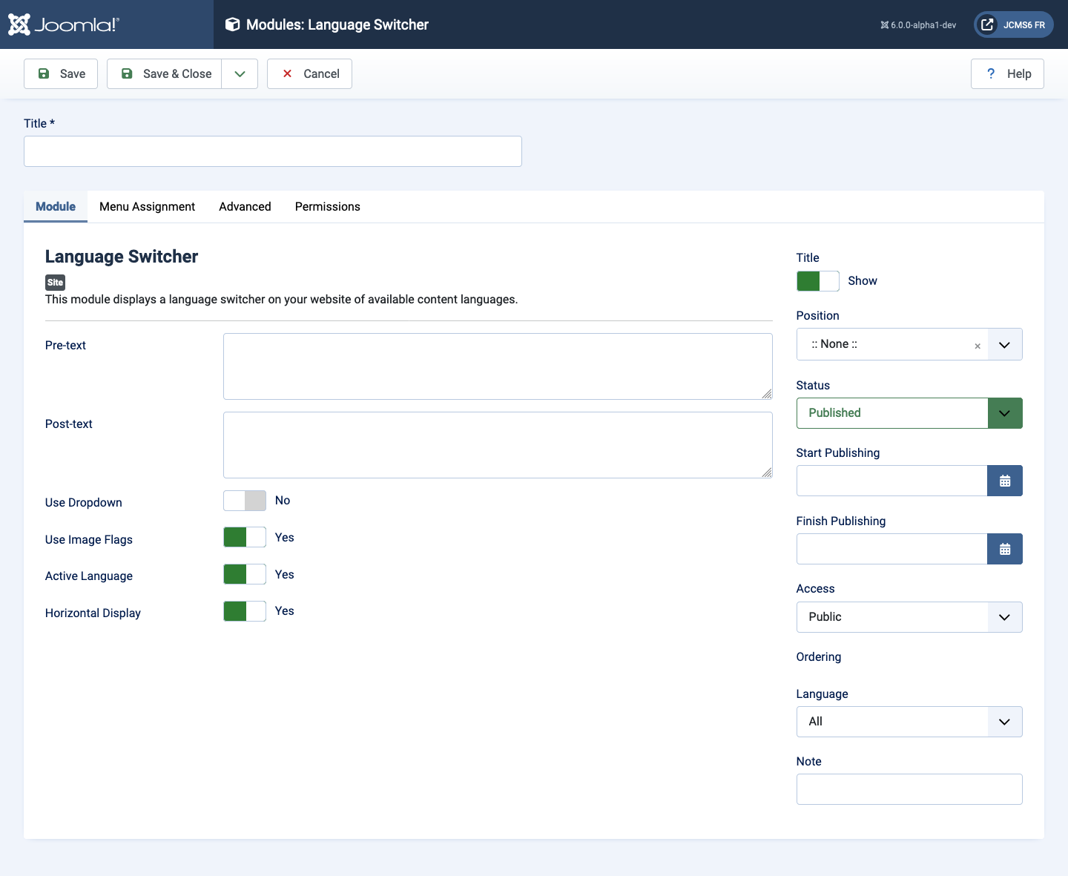Click the Ordering label
Screen dimensions: 1068x876
coord(819,657)
